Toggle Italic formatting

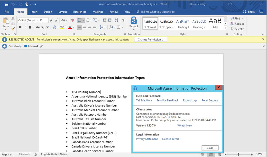pos(25,27)
